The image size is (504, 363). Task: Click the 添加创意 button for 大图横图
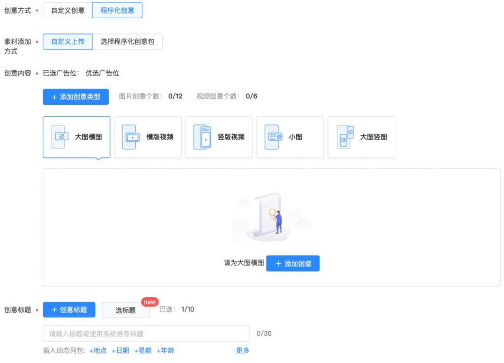[293, 263]
